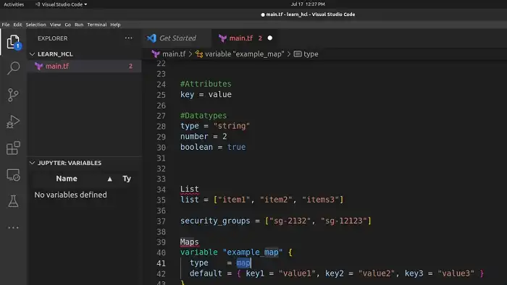Click the Ty column header
The width and height of the screenshot is (507, 285).
pyautogui.click(x=127, y=179)
